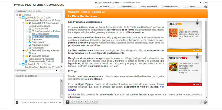Image resolution: width=222 pixels, height=110 pixels.
Task: Expand the Tema 02 node
Action: [x=23, y=50]
